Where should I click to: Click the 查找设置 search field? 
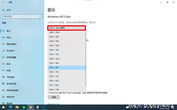(x=22, y=16)
